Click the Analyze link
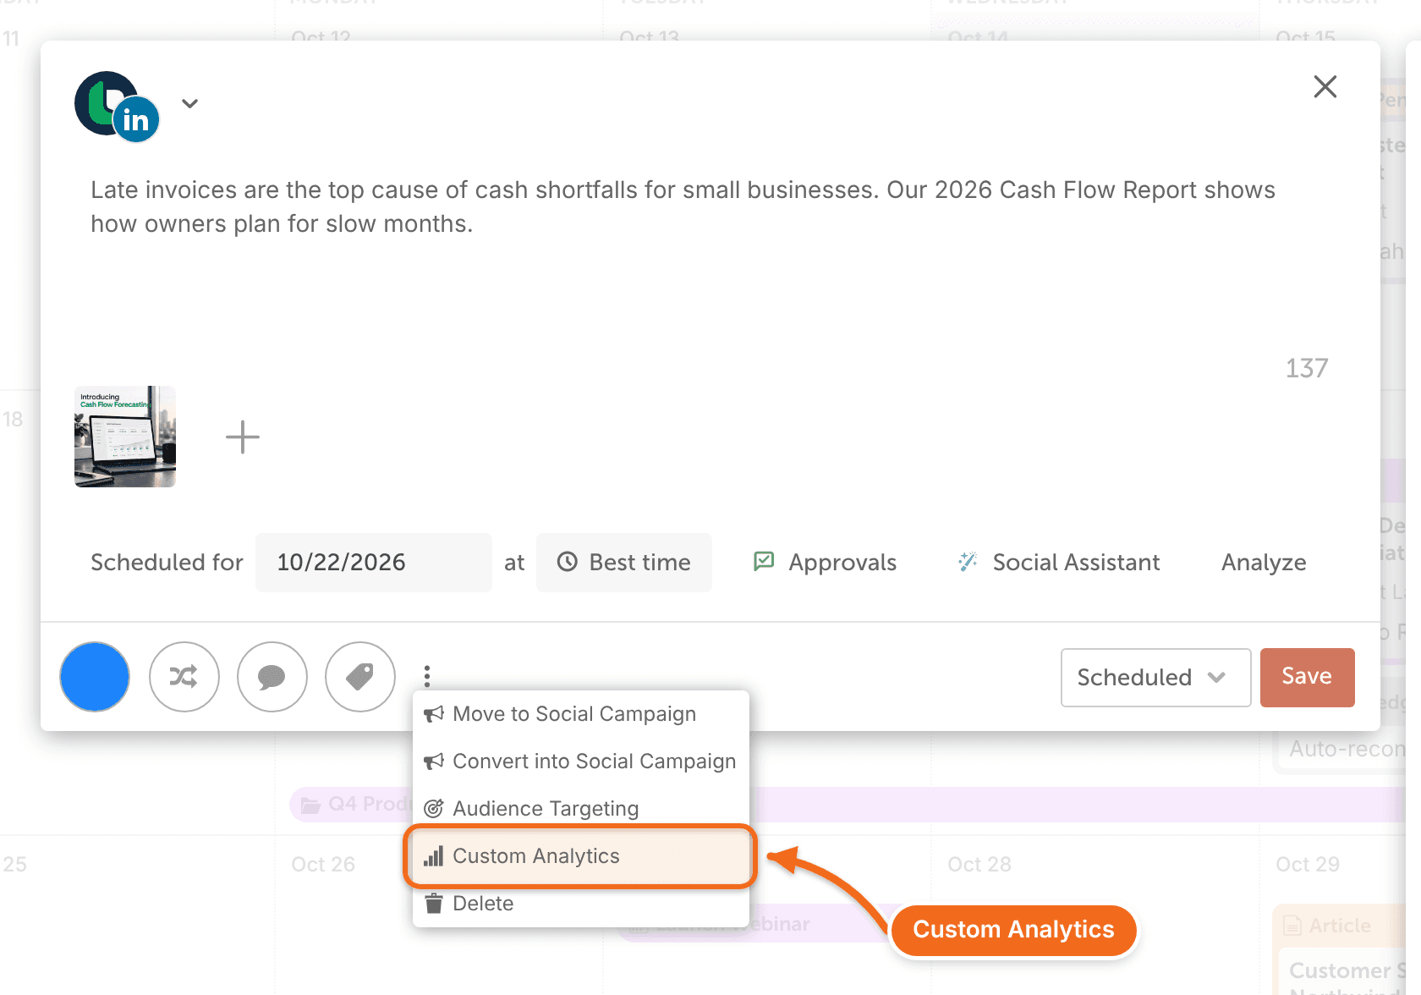This screenshot has width=1421, height=995. pyautogui.click(x=1264, y=563)
